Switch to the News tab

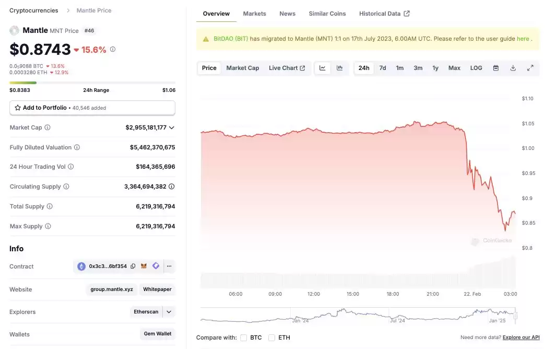coord(288,14)
